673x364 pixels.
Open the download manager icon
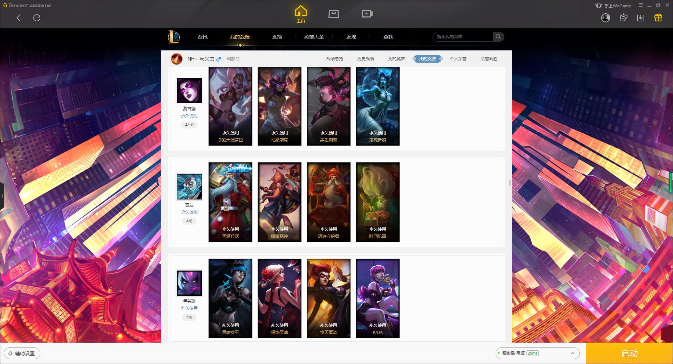[x=640, y=17]
